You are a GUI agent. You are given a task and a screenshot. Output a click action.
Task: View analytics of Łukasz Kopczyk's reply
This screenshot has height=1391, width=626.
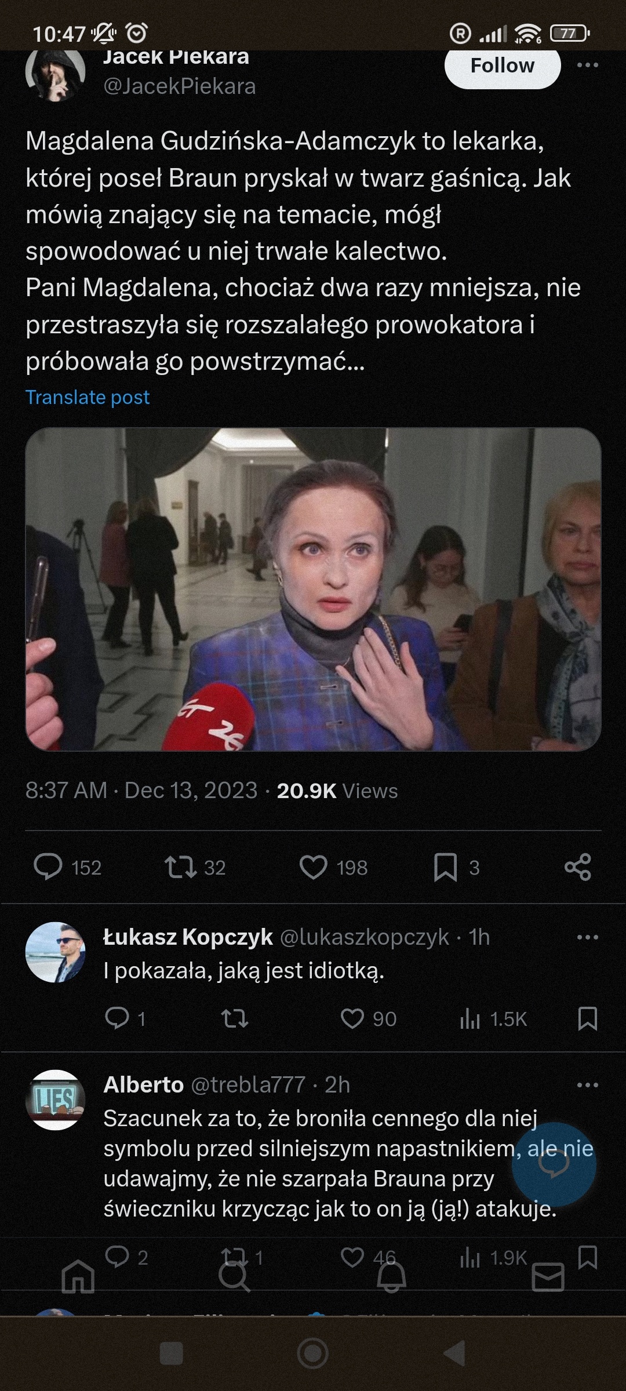pos(470,1018)
